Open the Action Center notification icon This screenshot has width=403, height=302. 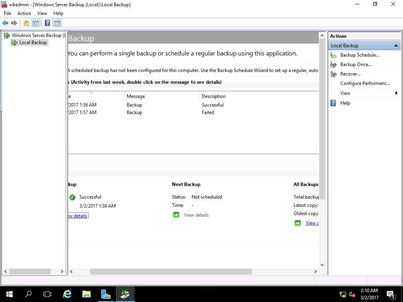coord(391,294)
